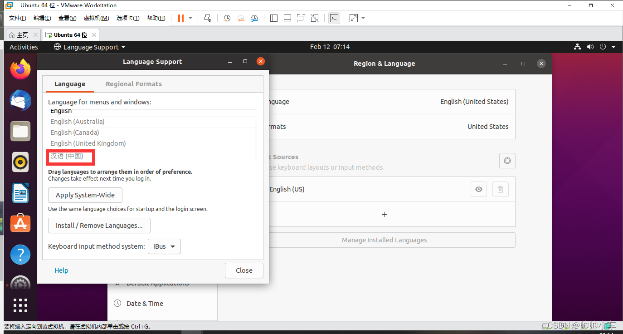Open the snapshot manager icon
Image resolution: width=623 pixels, height=334 pixels.
point(254,18)
